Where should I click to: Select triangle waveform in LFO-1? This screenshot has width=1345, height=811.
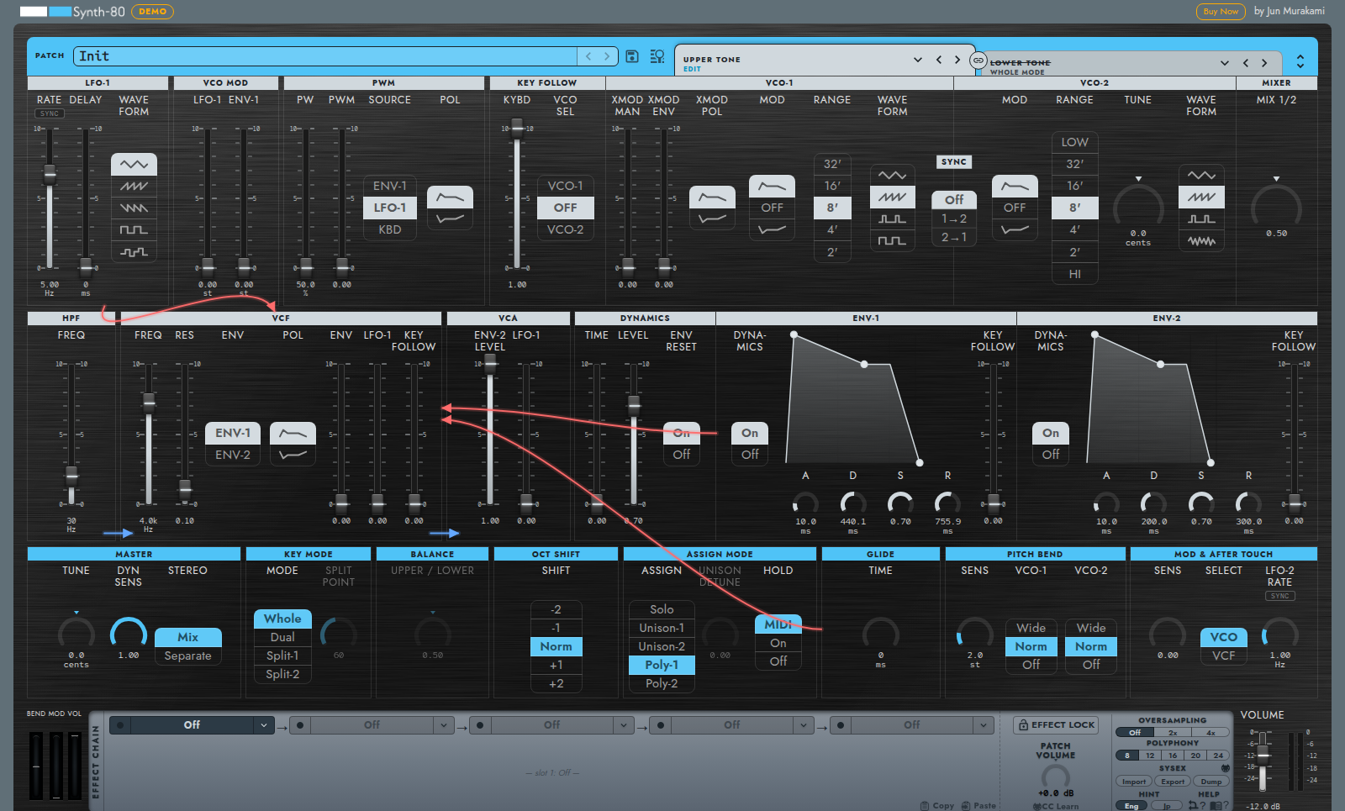coord(134,165)
